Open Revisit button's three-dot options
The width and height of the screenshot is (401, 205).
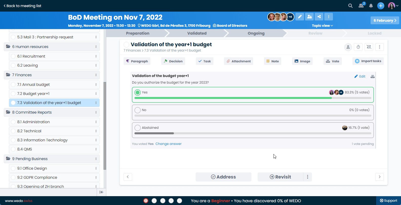[308, 177]
